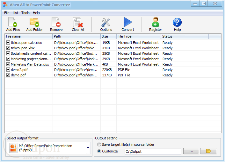Viewport: 225px width, 162px height.
Task: Open the File menu
Action: click(x=7, y=13)
